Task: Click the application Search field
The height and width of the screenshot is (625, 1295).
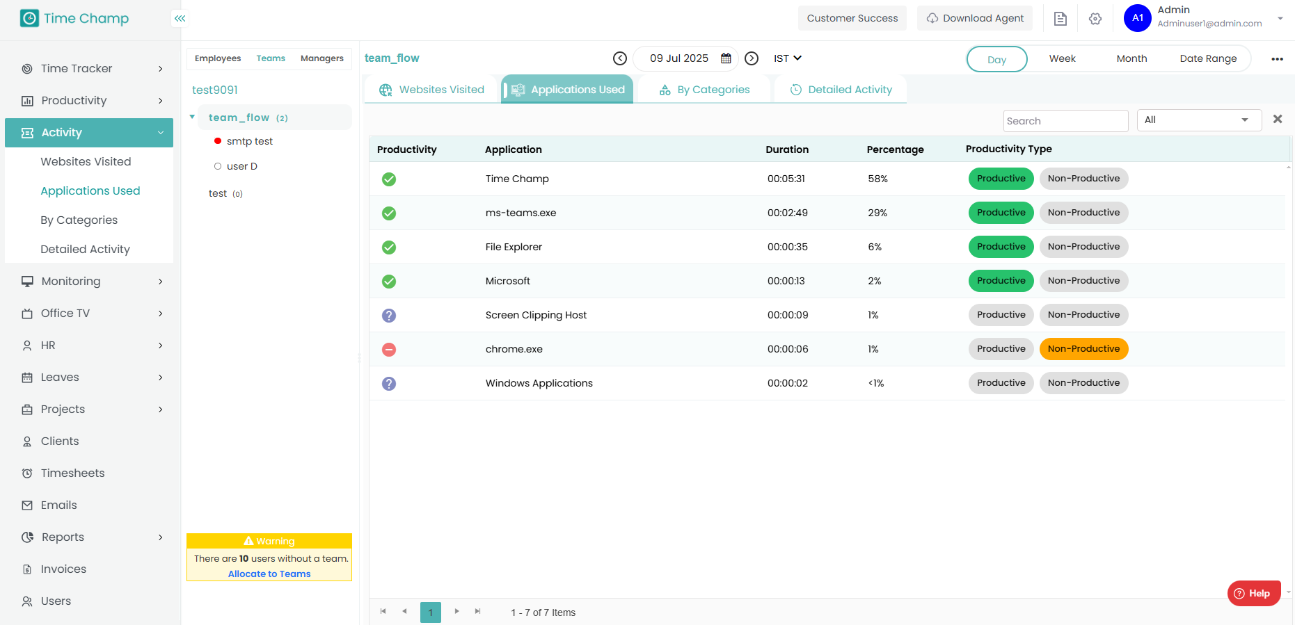Action: pyautogui.click(x=1065, y=121)
